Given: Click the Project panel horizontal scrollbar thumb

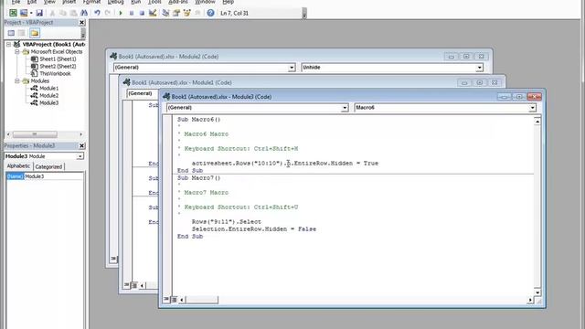Looking at the screenshot, I should click(x=35, y=134).
